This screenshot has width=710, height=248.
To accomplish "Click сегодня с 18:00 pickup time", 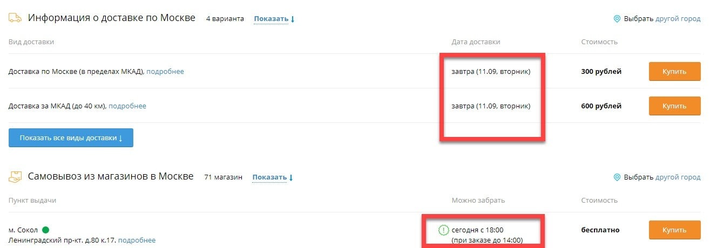I will (477, 230).
